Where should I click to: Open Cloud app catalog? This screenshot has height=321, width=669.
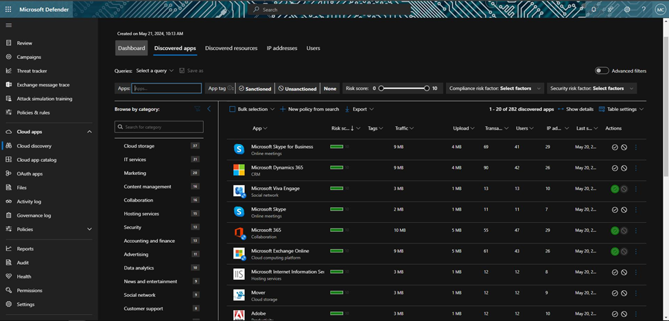coord(36,160)
